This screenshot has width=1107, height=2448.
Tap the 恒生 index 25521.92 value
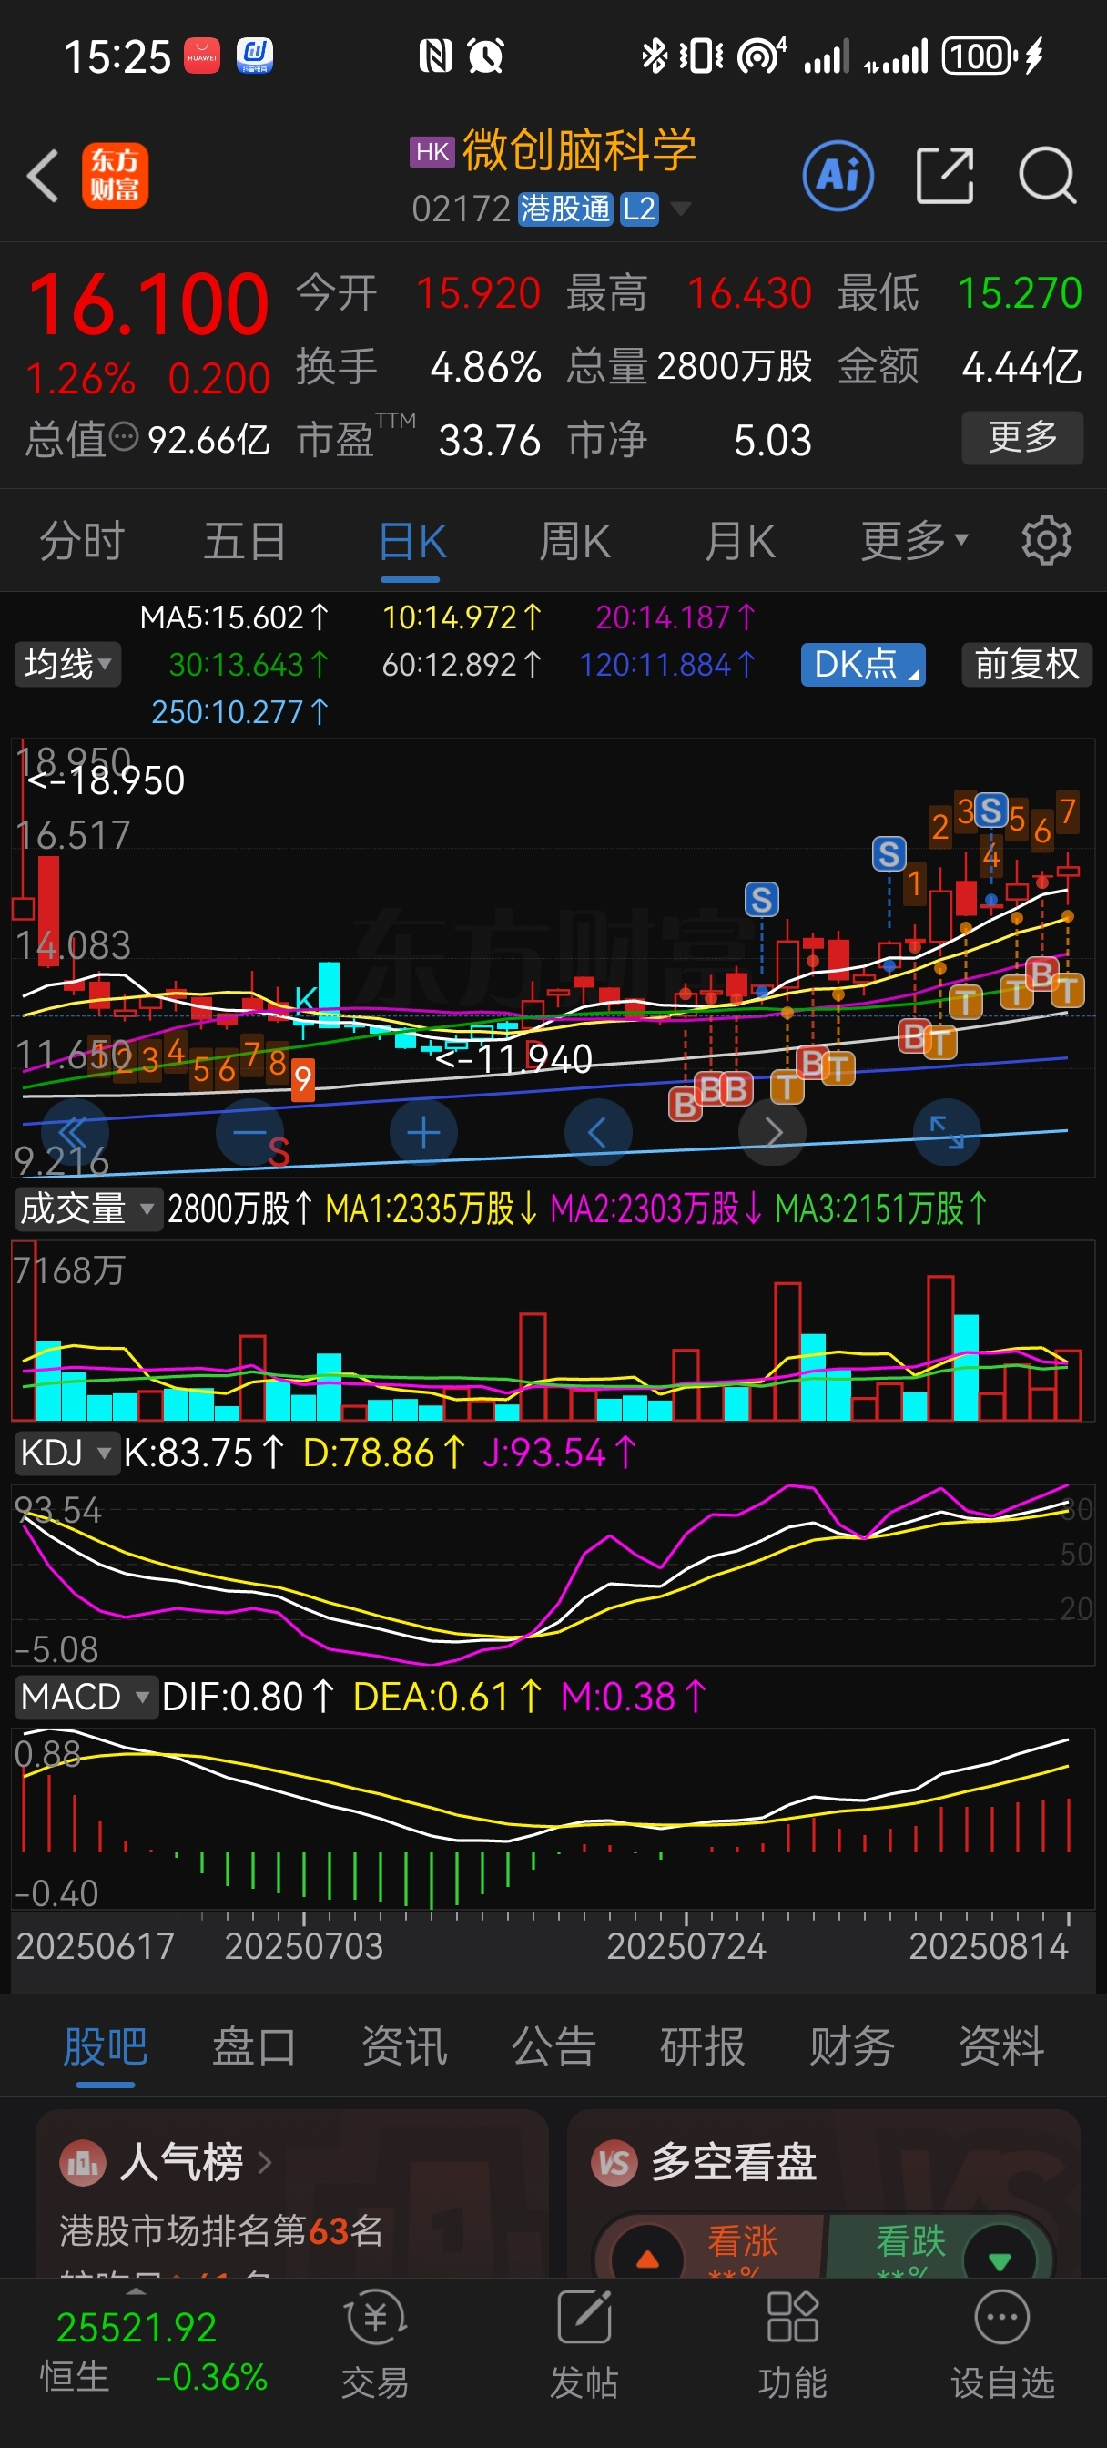click(x=137, y=2327)
